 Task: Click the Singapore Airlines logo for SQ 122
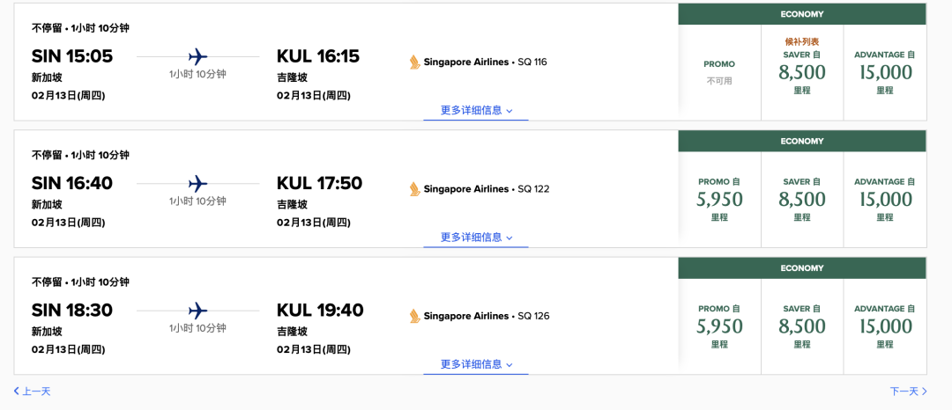click(x=414, y=189)
